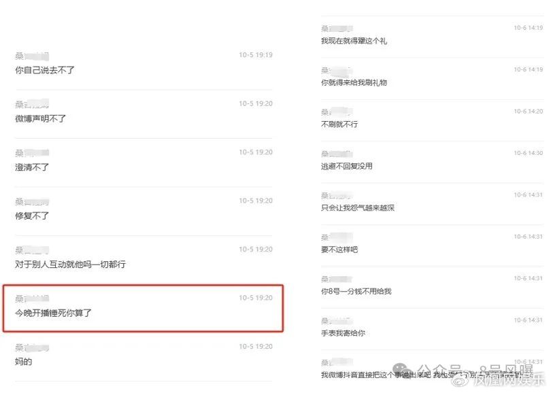
Task: Click the message '只会让我怨气越来越深'
Action: coord(358,207)
